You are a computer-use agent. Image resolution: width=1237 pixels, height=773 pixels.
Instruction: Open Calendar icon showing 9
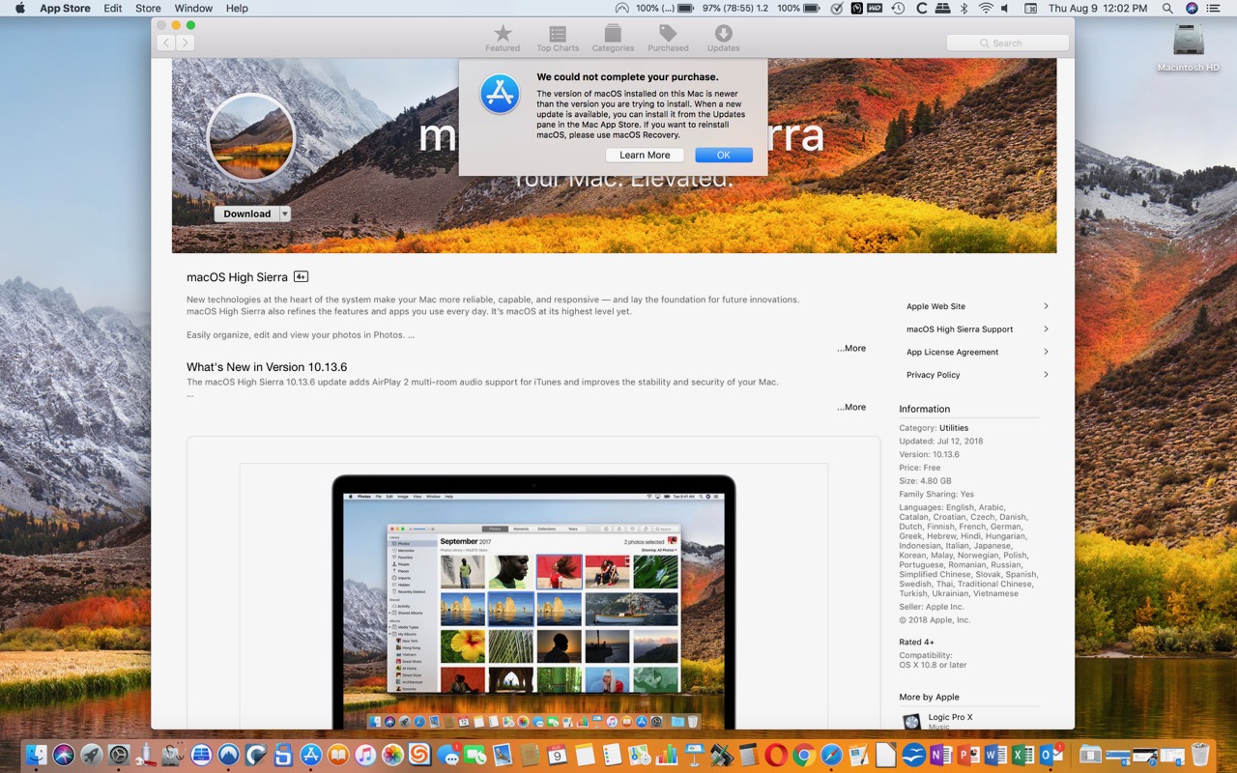click(557, 755)
